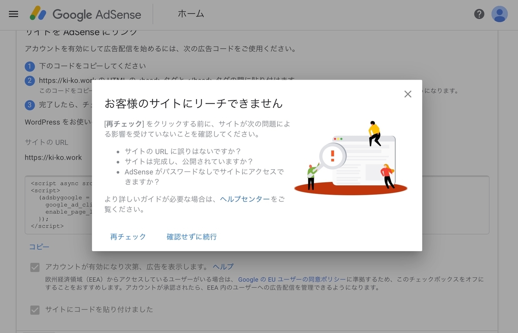Open the help question mark icon
The width and height of the screenshot is (518, 333).
pyautogui.click(x=479, y=14)
